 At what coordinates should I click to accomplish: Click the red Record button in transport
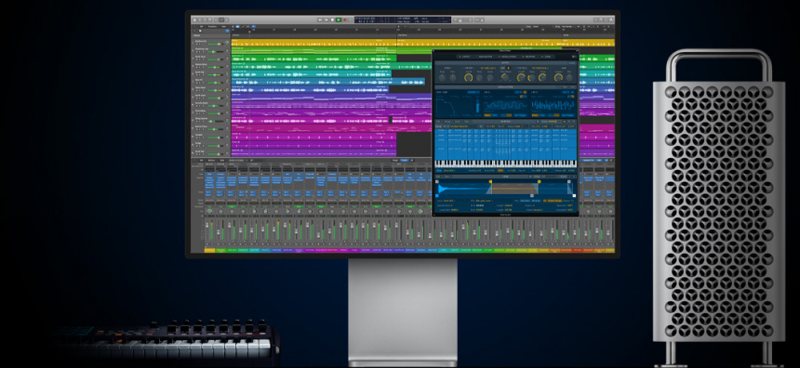[345, 20]
